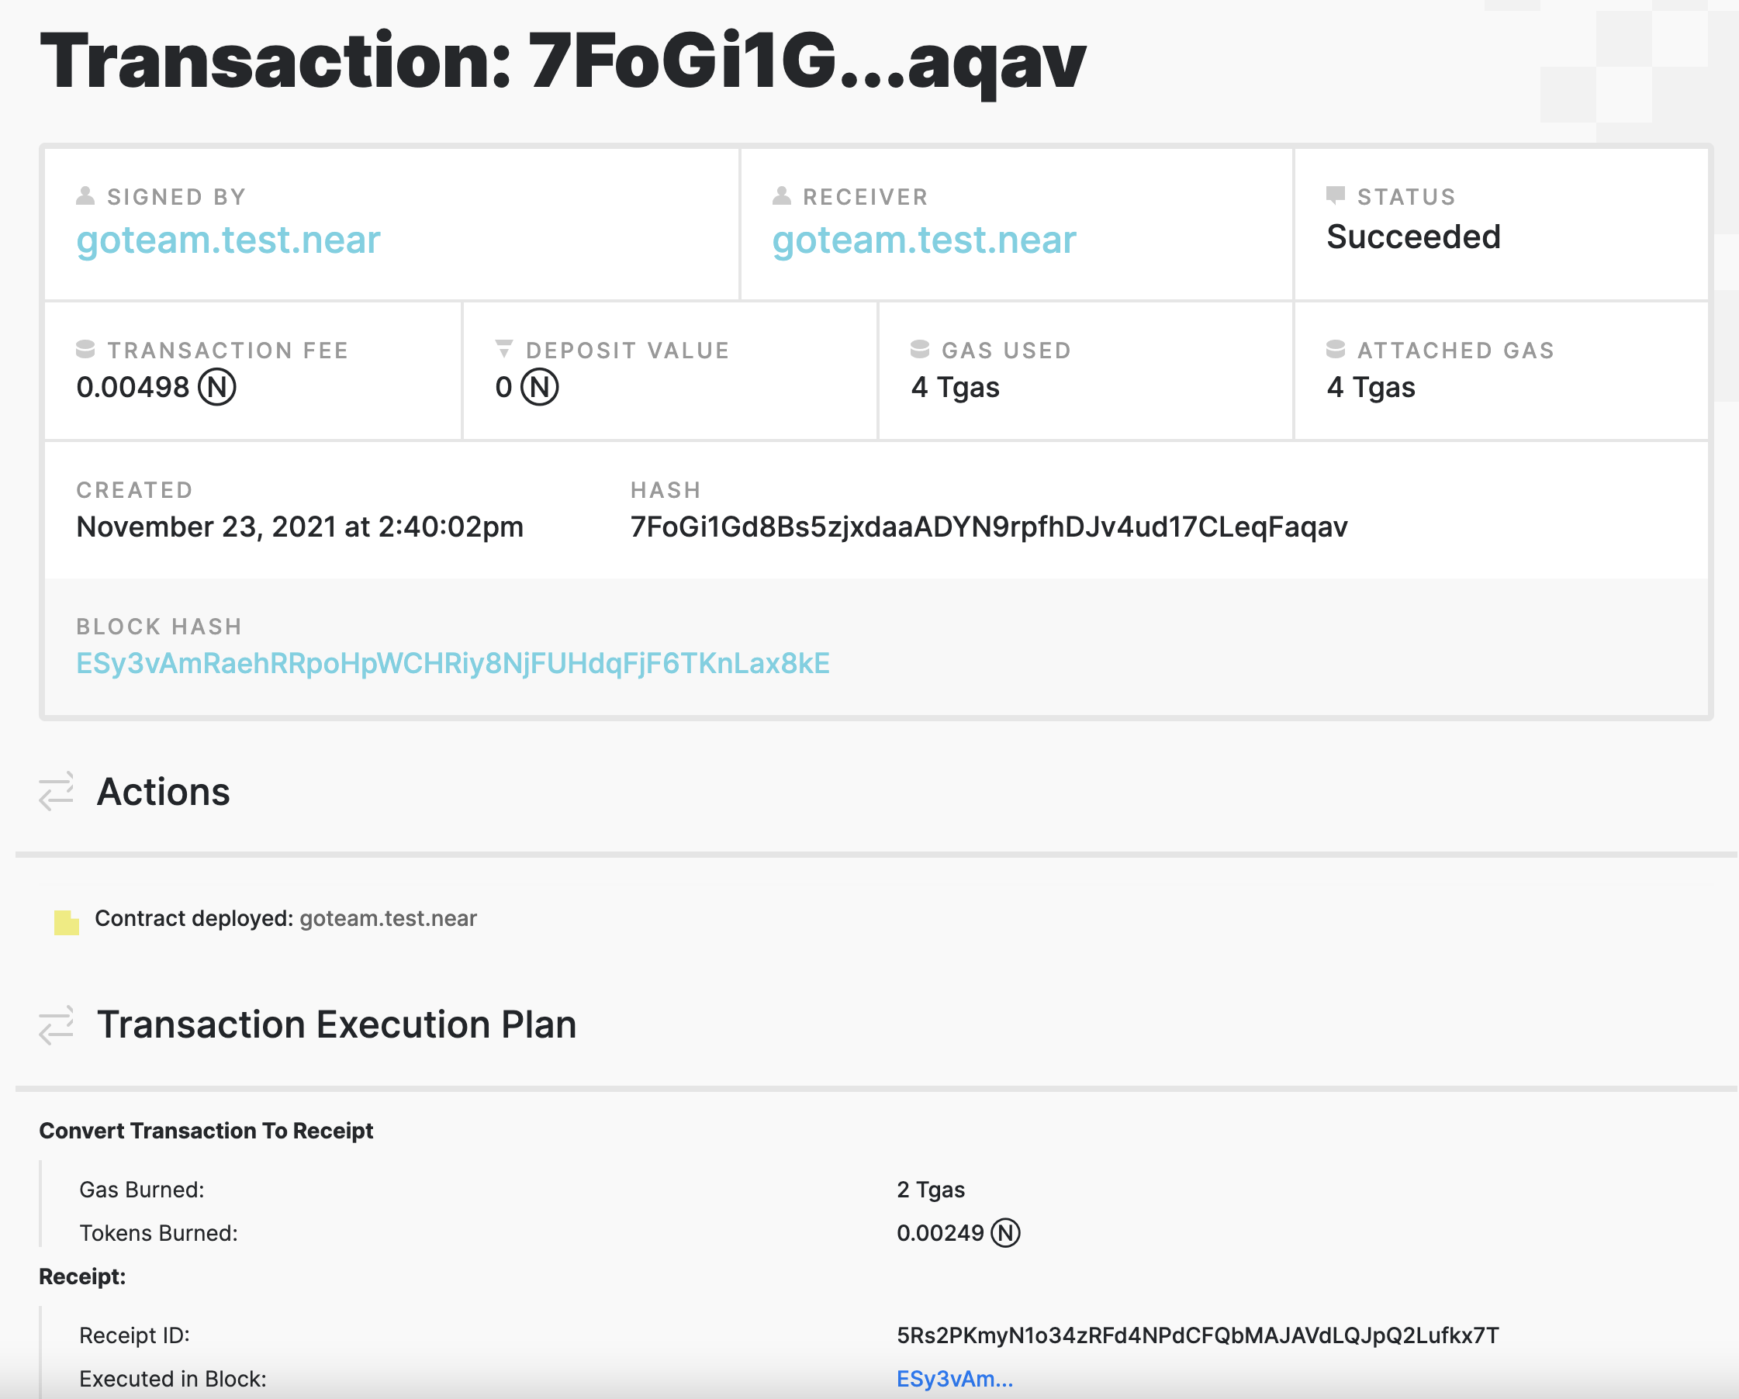This screenshot has height=1399, width=1739.
Task: Click the Transaction Fee coins icon
Action: [x=85, y=349]
